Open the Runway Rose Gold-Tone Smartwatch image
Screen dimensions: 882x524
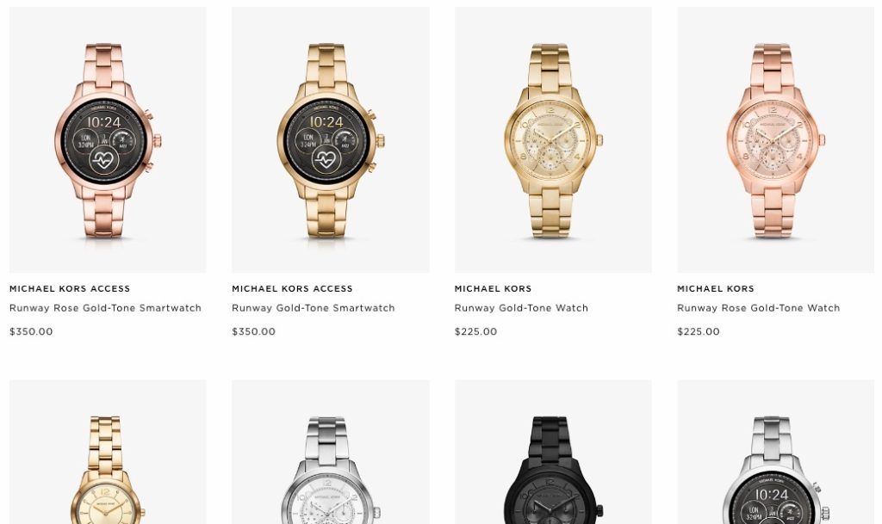(108, 140)
